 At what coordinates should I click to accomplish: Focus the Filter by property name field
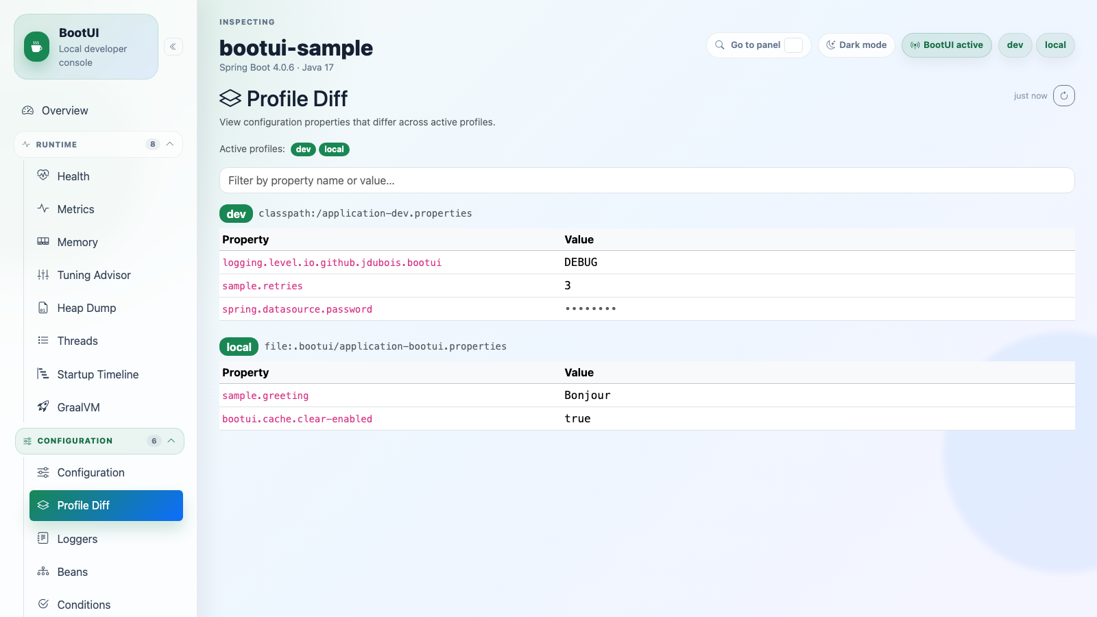(647, 180)
